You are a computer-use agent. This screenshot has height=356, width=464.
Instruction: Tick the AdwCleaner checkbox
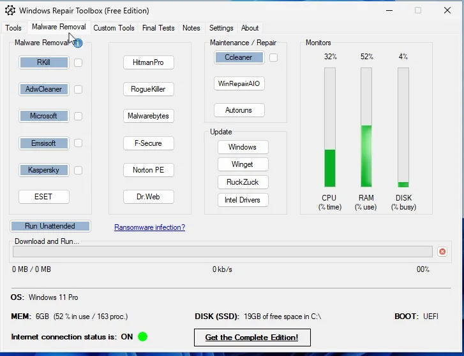78,89
